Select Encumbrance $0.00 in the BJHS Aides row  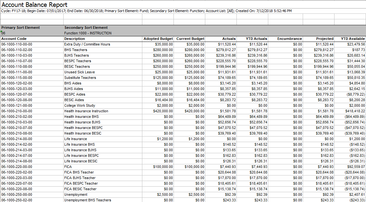pyautogui.click(x=297, y=89)
